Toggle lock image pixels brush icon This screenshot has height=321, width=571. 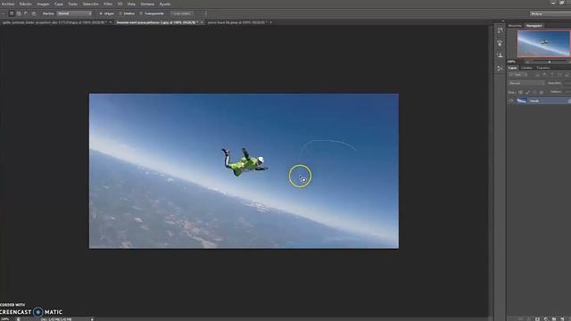527,93
